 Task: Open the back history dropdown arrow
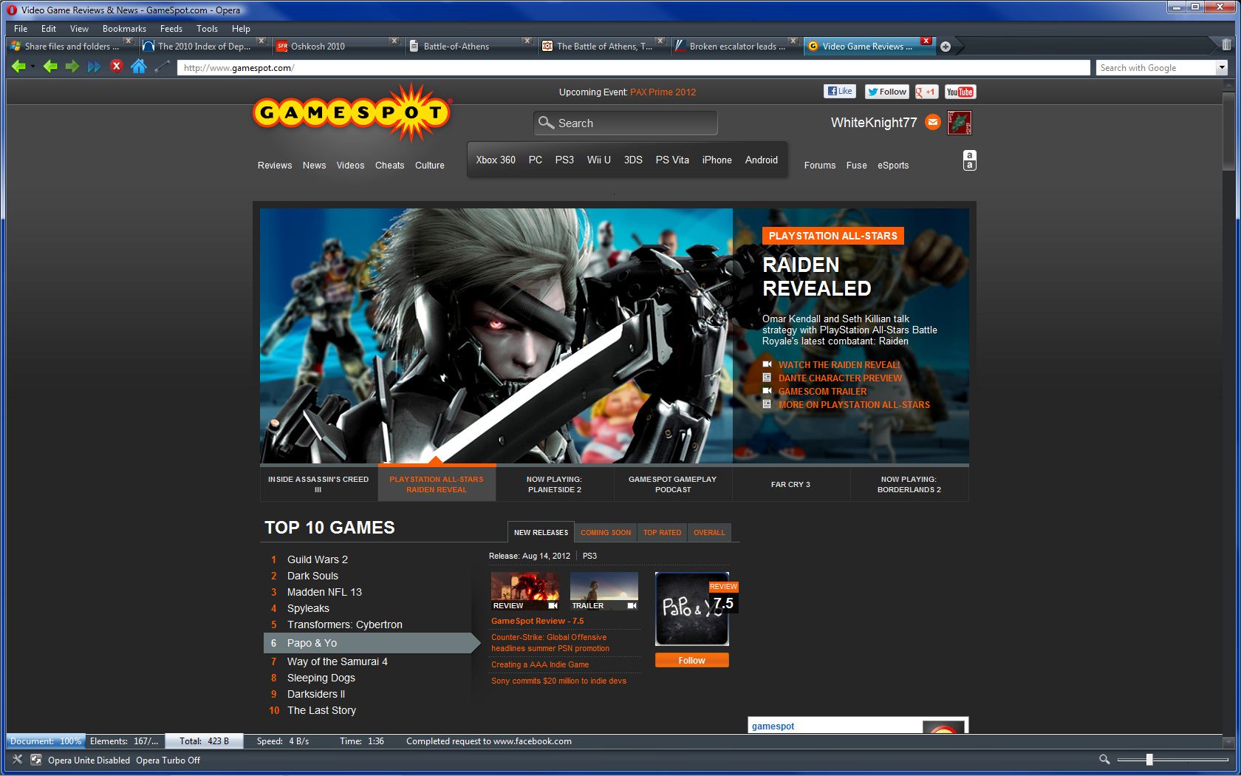[33, 67]
